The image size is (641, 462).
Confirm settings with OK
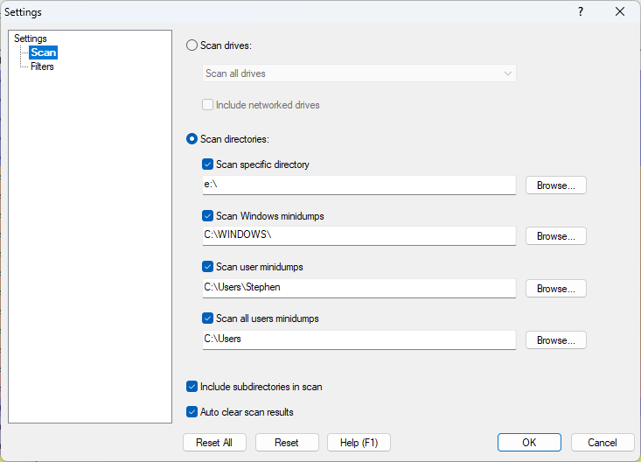[529, 443]
